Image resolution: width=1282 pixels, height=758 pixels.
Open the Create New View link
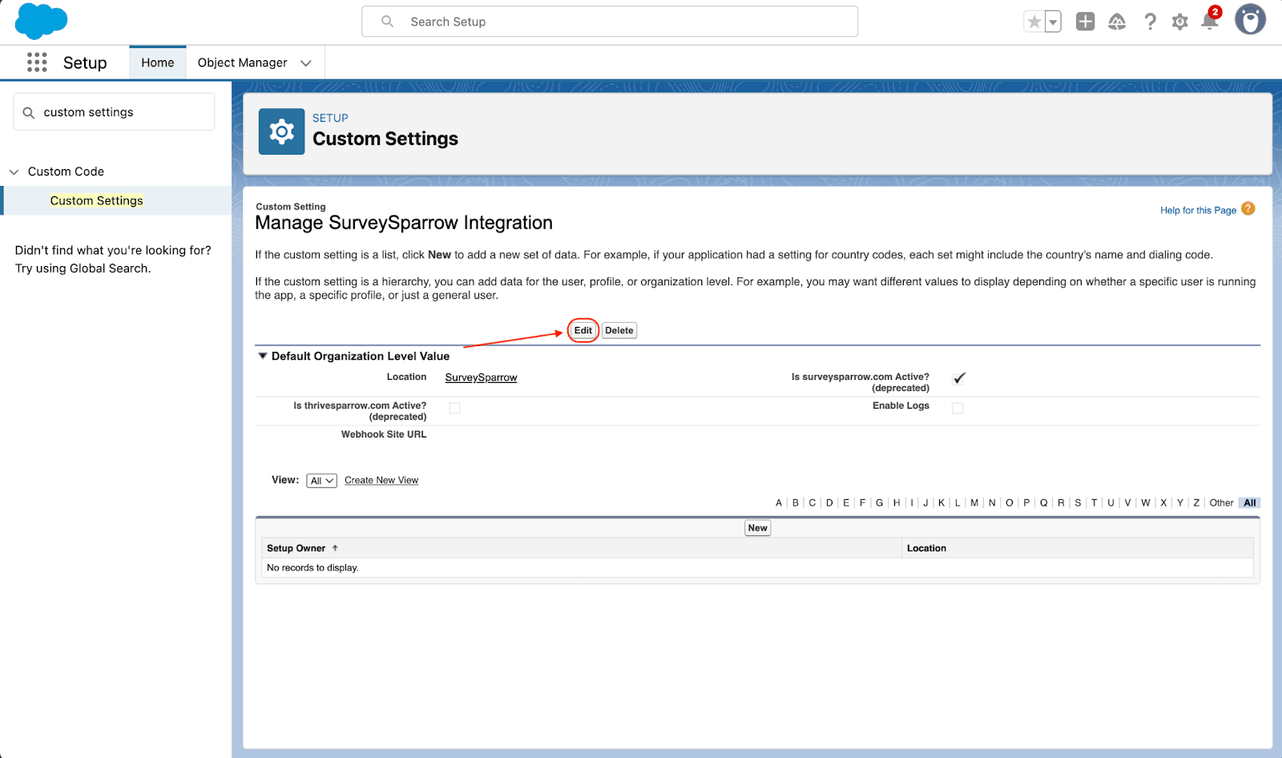click(381, 481)
